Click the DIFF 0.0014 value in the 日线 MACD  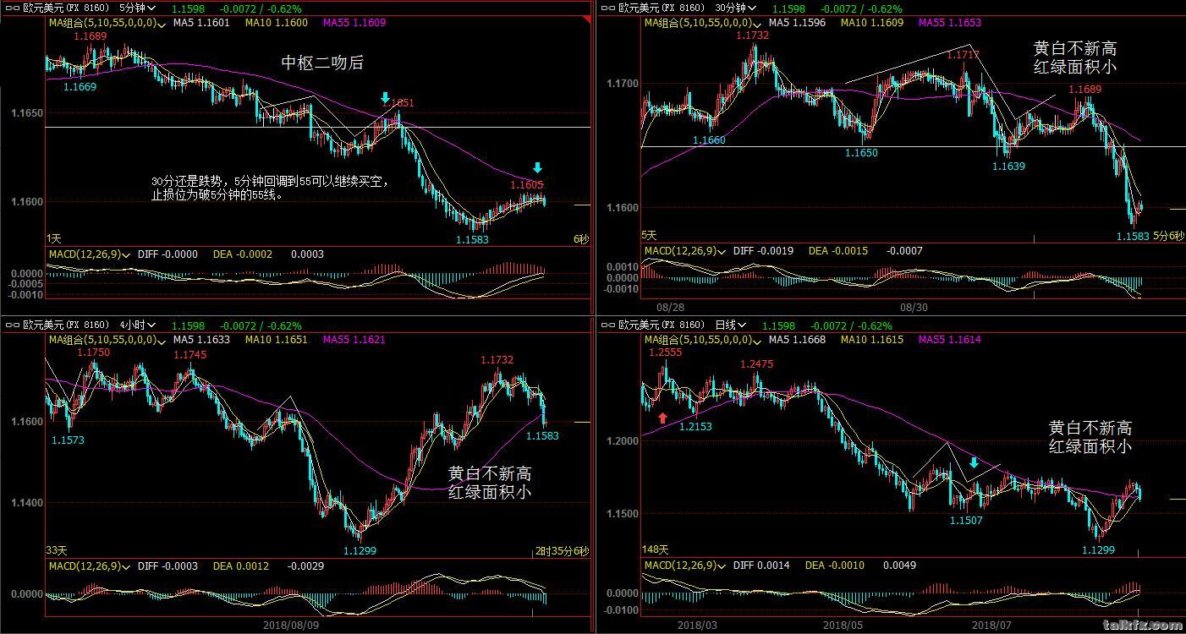pyautogui.click(x=761, y=566)
